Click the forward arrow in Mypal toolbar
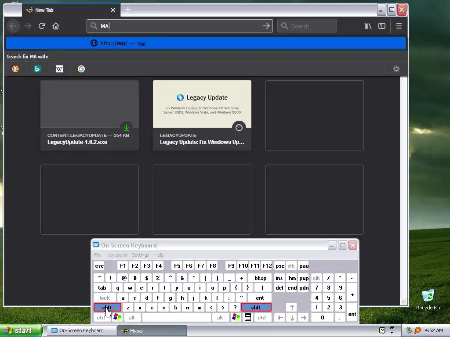 [28, 26]
